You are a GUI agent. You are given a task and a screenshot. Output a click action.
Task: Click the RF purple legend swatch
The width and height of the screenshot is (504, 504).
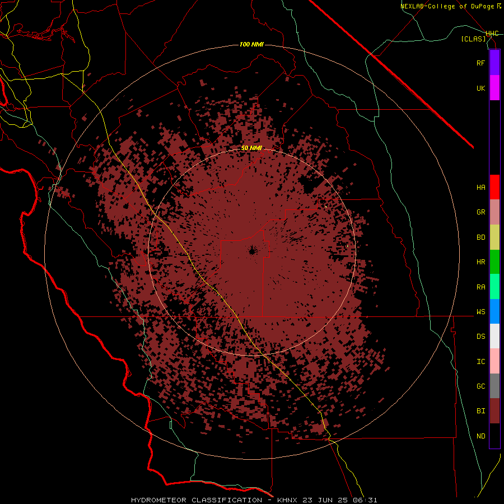click(x=494, y=63)
